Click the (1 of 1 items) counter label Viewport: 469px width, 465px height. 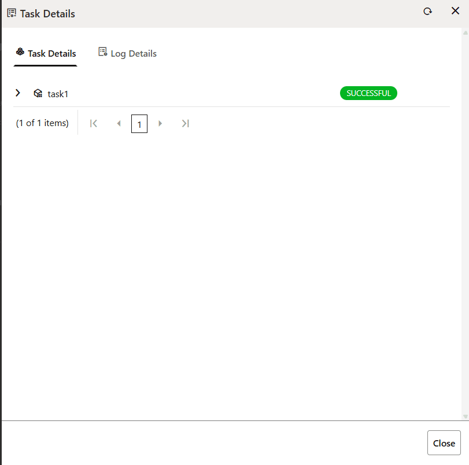point(42,123)
